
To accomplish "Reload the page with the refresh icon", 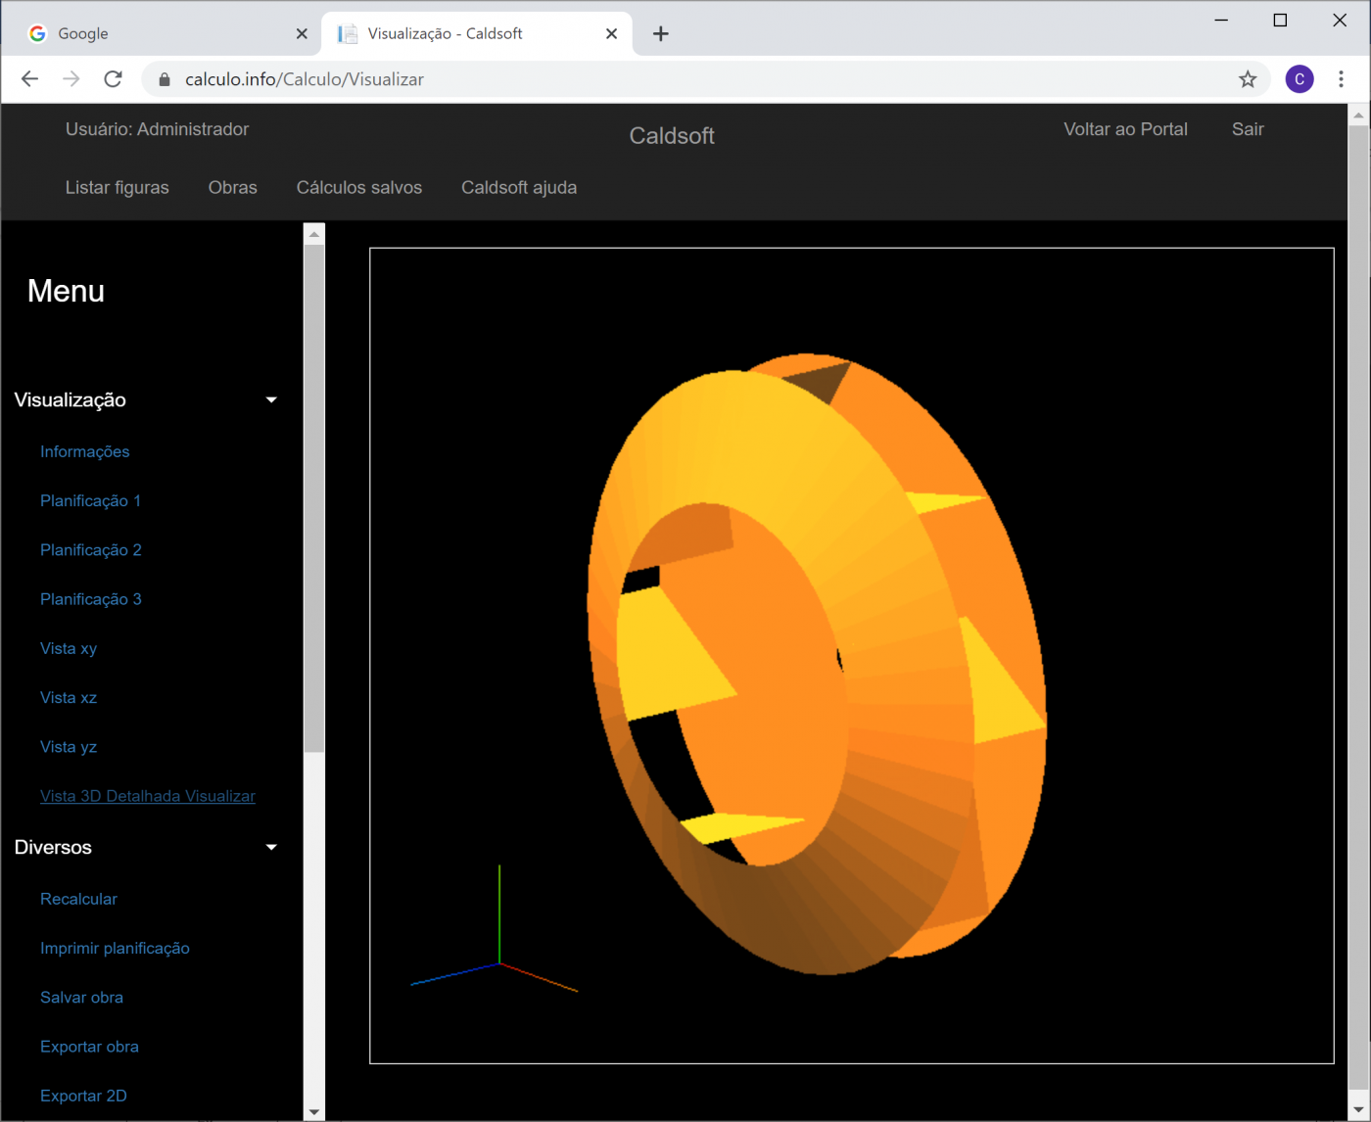I will [x=114, y=79].
